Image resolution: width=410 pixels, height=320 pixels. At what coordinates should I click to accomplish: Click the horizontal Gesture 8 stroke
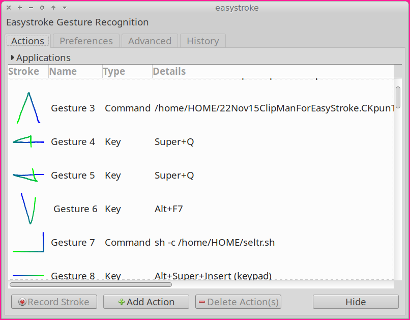click(x=28, y=276)
